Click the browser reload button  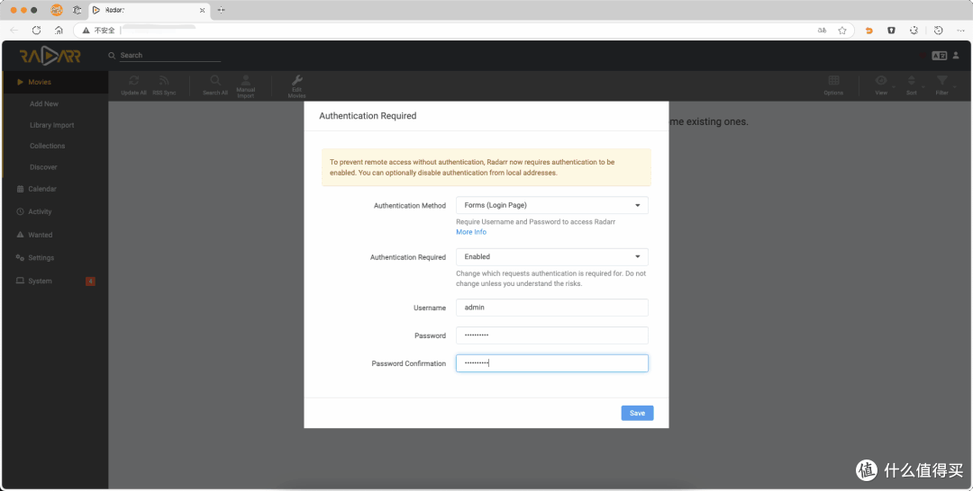pos(37,30)
